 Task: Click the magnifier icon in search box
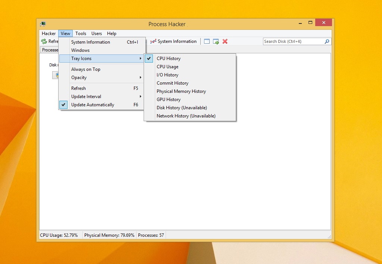pyautogui.click(x=327, y=41)
